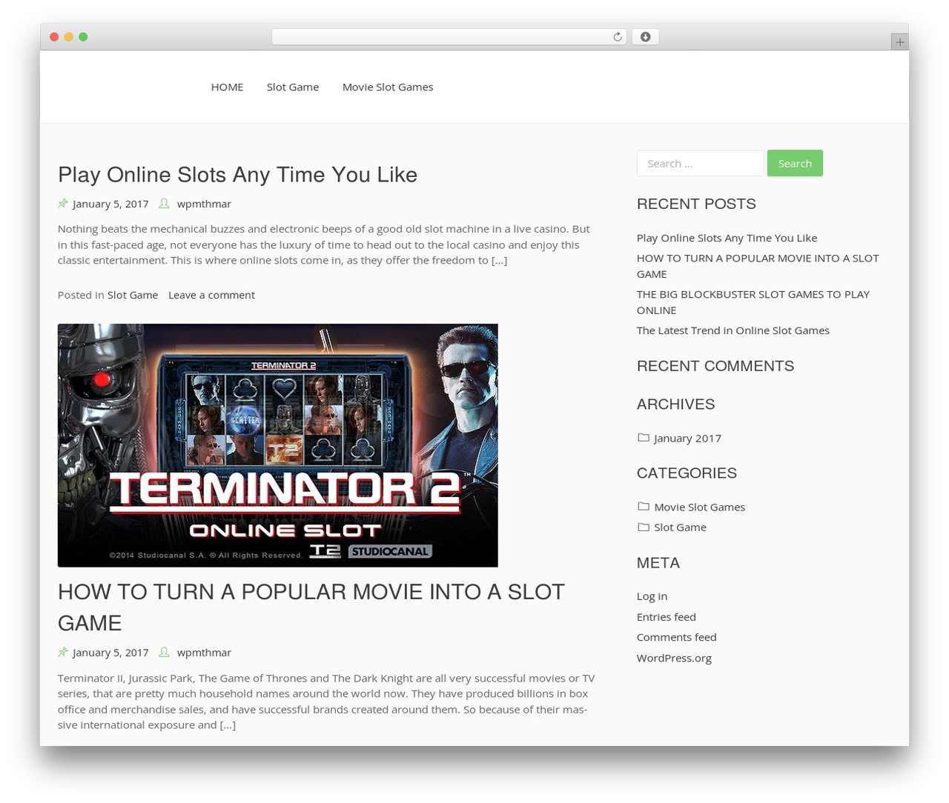This screenshot has width=949, height=803.
Task: Open the Movie Slot Games category link
Action: [699, 507]
